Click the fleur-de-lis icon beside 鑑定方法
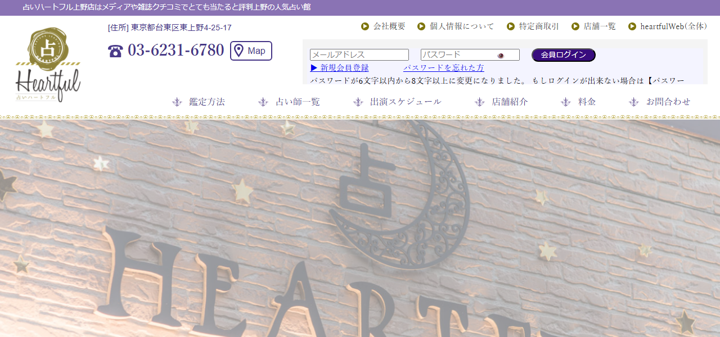 pyautogui.click(x=177, y=102)
